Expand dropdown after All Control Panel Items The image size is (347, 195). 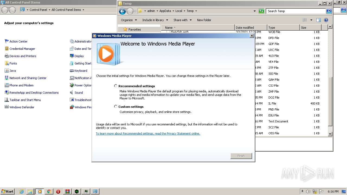[x=83, y=10]
